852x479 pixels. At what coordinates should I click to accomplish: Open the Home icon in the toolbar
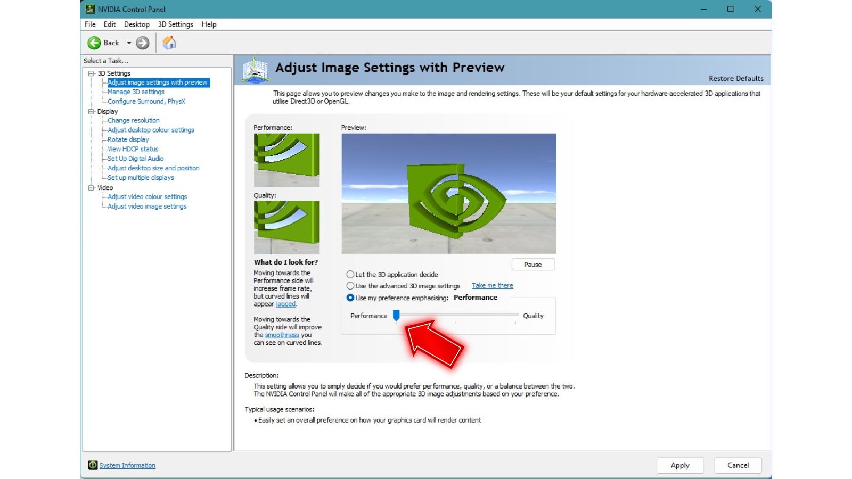tap(169, 43)
